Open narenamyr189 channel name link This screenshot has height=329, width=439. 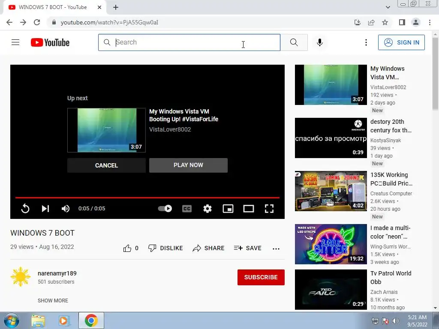click(x=57, y=273)
